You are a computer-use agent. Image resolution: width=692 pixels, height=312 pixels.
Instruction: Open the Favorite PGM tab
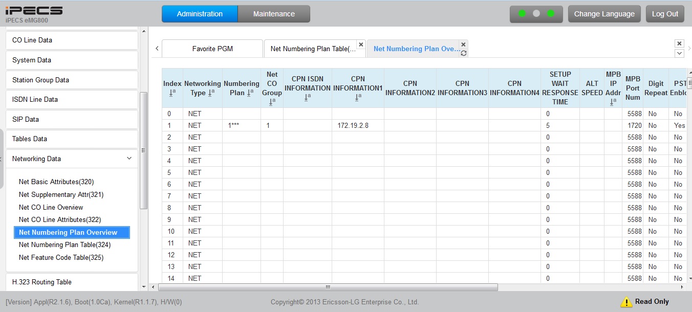coord(212,49)
